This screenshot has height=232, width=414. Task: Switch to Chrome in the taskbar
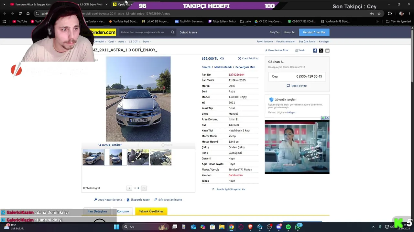tap(231, 227)
